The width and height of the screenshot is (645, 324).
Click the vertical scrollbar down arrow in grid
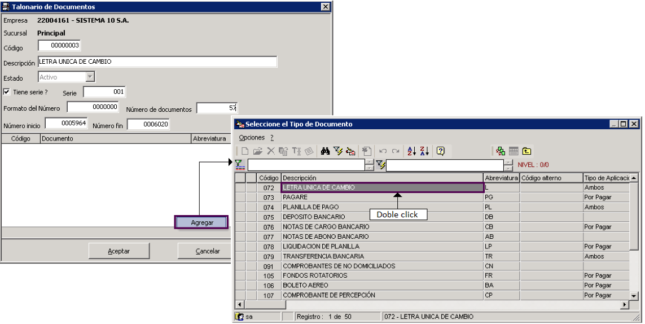634,296
